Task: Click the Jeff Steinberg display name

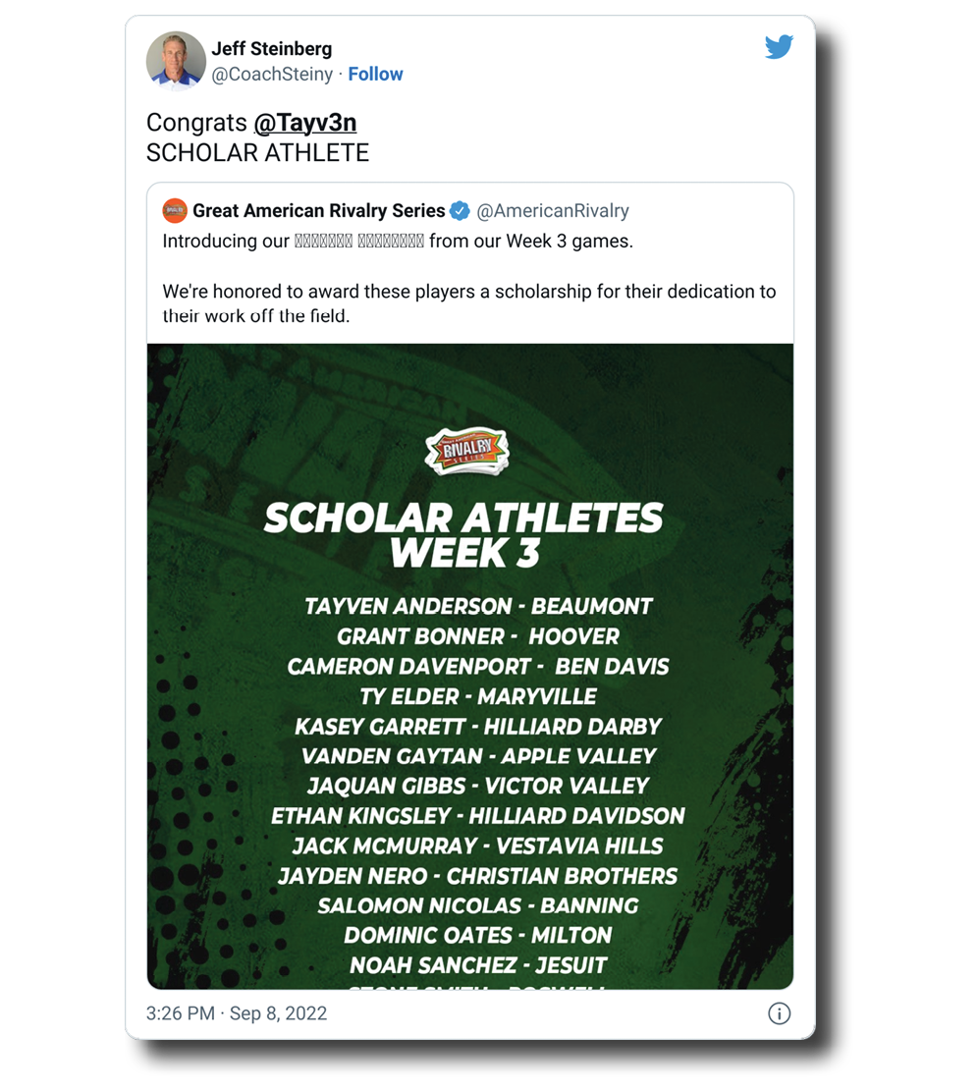Action: click(272, 48)
